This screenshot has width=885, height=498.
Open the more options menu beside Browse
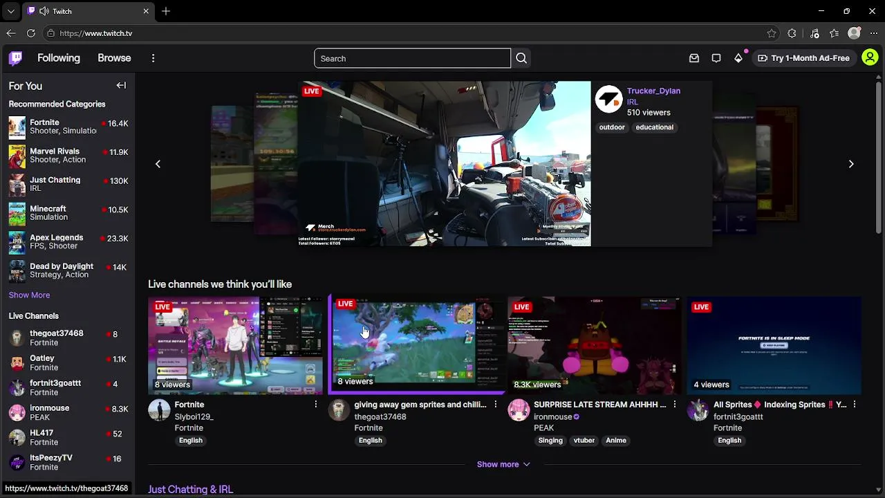pos(153,58)
